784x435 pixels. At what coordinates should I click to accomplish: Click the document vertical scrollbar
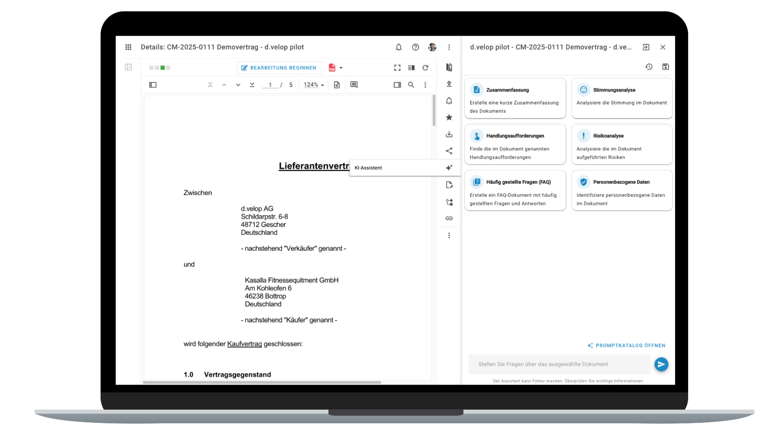pos(434,110)
